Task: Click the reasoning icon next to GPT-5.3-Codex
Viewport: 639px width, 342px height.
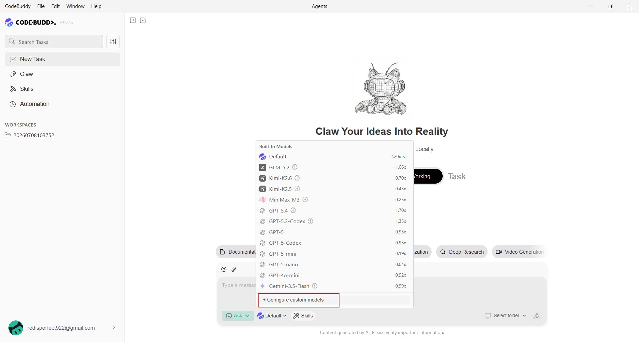Action: (x=311, y=221)
